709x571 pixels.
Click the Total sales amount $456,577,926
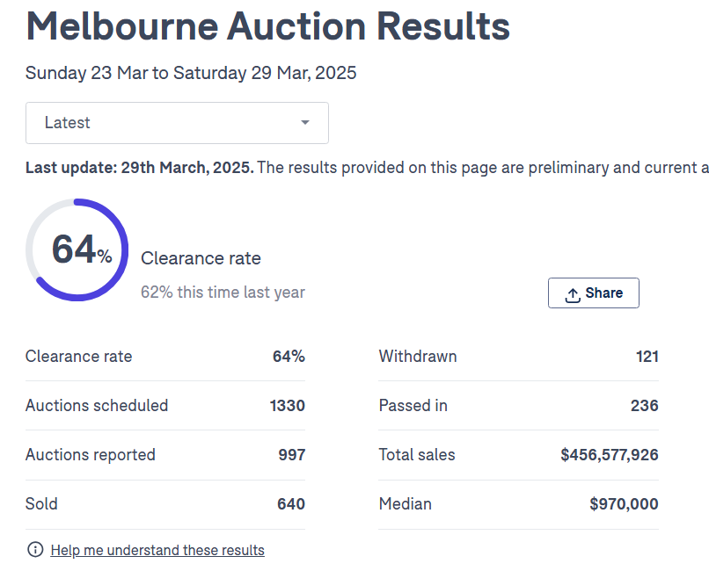coord(609,455)
